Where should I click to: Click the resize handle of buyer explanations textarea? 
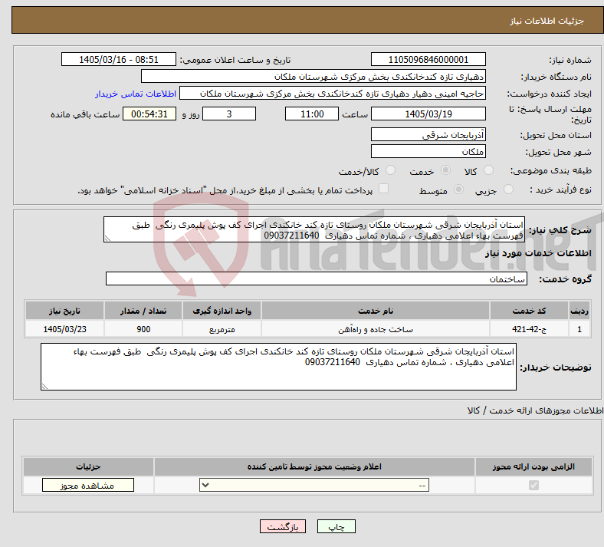(x=44, y=386)
